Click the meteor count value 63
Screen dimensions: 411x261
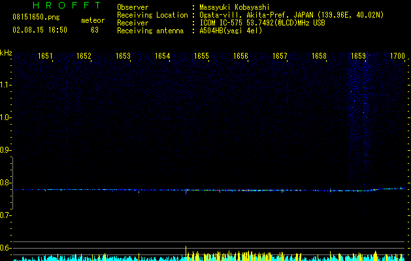pos(95,30)
